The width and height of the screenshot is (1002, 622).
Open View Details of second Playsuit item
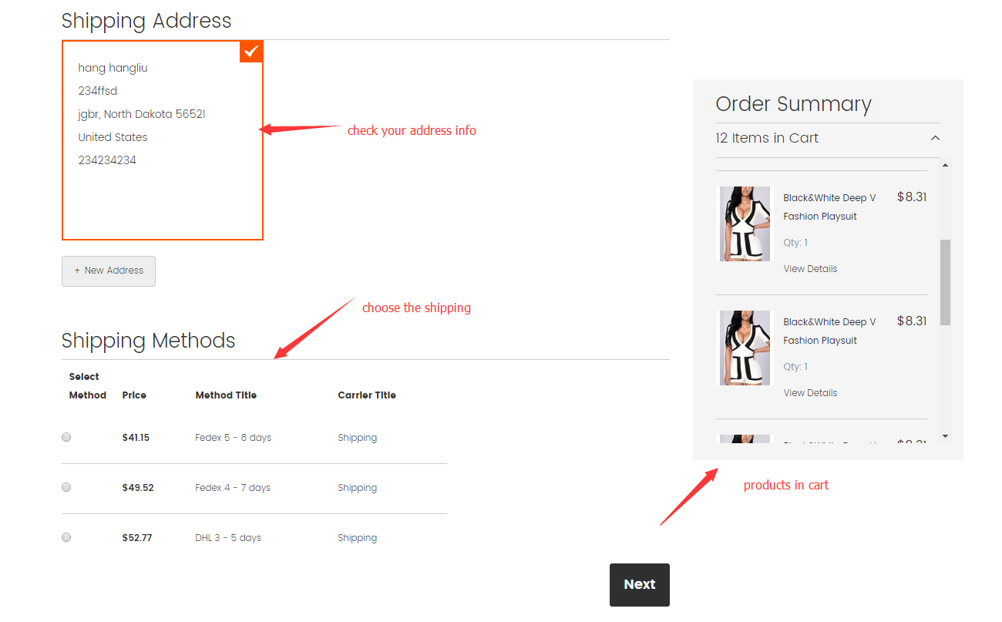[x=810, y=393]
